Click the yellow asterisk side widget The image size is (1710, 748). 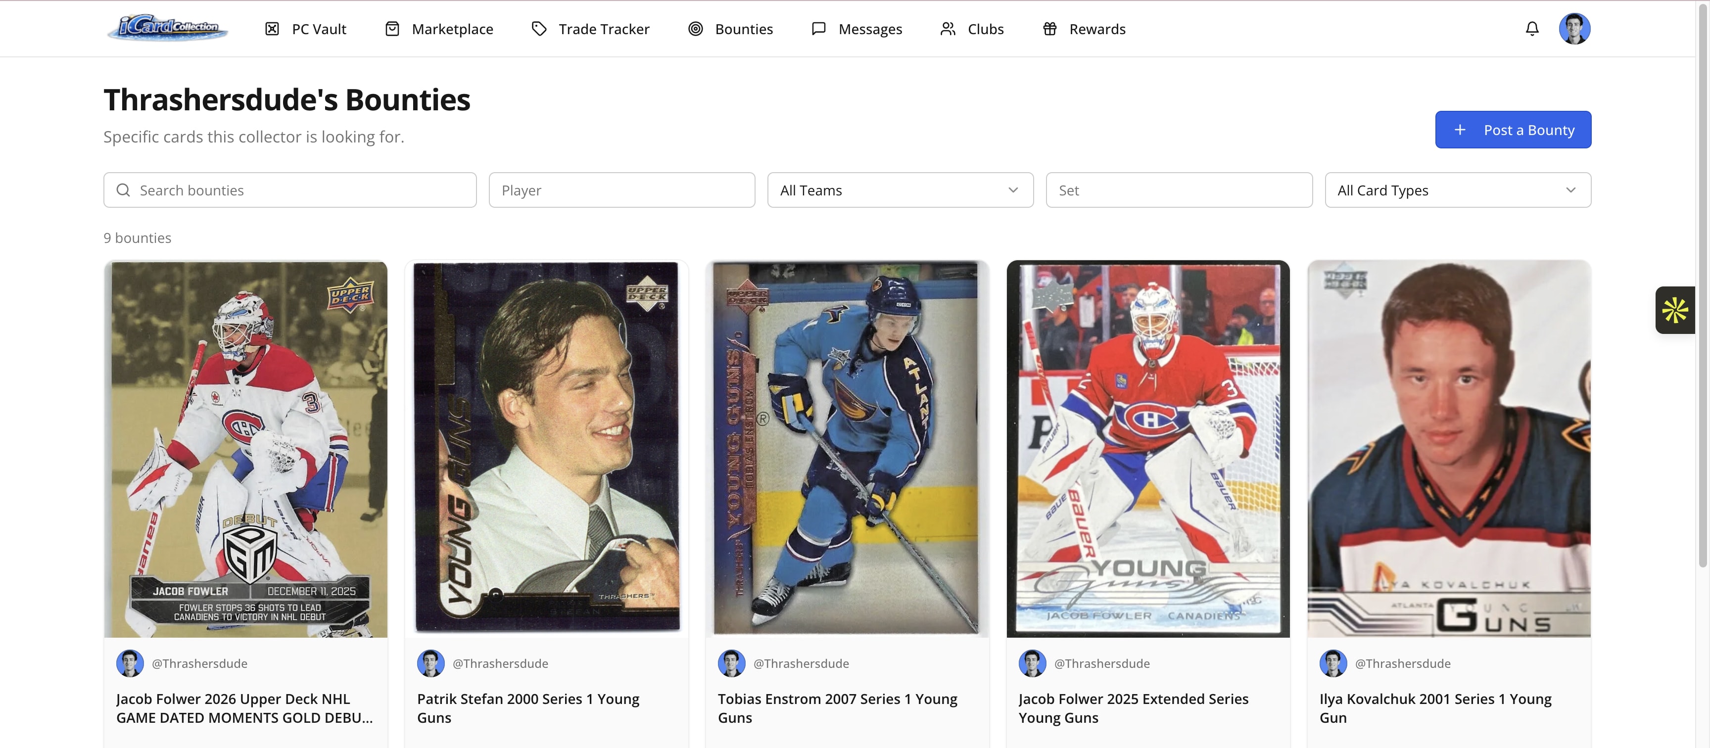tap(1675, 310)
